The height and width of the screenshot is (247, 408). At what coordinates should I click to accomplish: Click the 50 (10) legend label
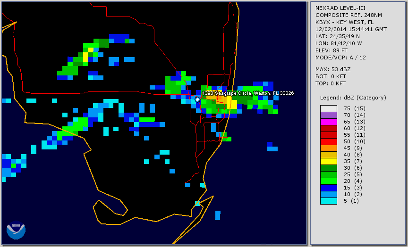coord(355,141)
